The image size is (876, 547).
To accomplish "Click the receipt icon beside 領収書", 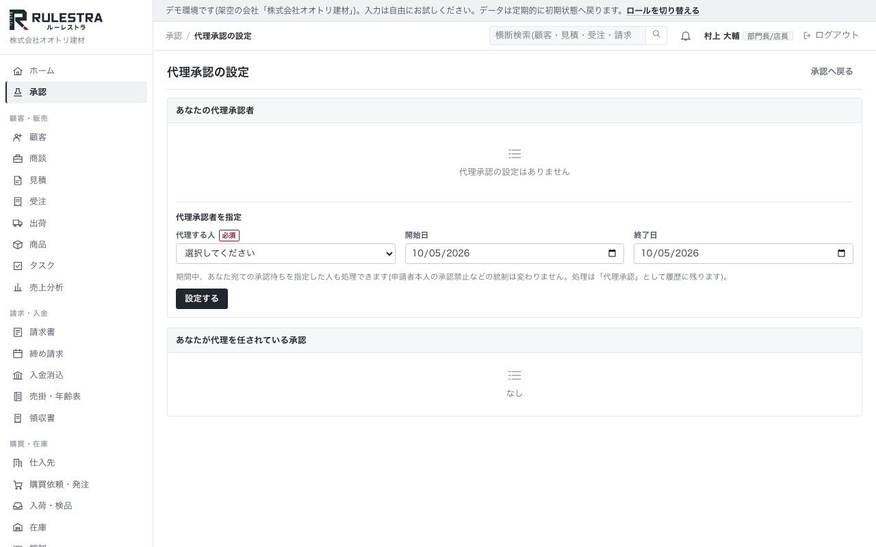I will click(x=18, y=418).
